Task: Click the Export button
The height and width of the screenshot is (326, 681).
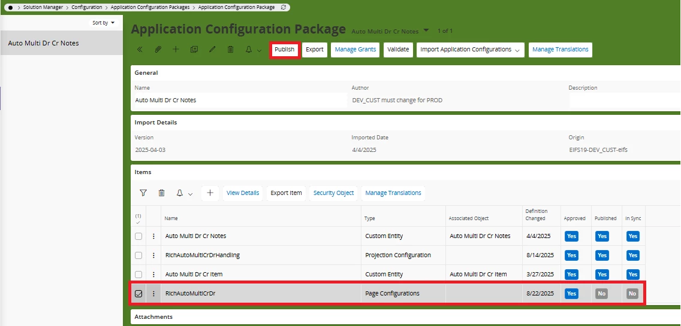Action: (315, 50)
